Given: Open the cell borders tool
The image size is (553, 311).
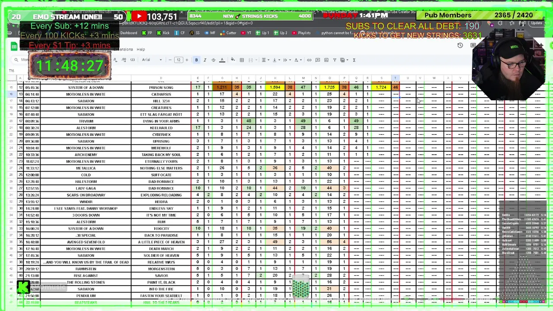Looking at the screenshot, I should [242, 60].
